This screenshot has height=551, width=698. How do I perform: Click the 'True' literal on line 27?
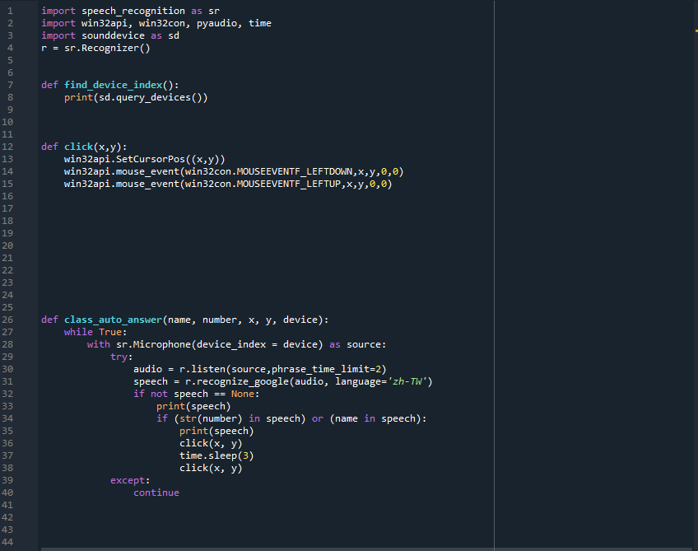click(x=110, y=332)
